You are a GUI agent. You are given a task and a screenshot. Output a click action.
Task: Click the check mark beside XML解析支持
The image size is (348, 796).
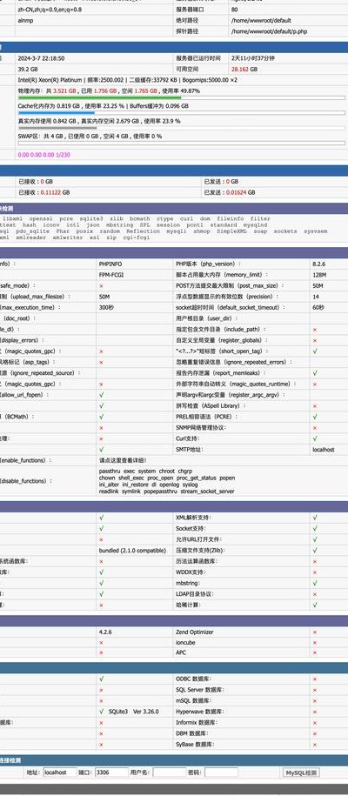pyautogui.click(x=315, y=518)
